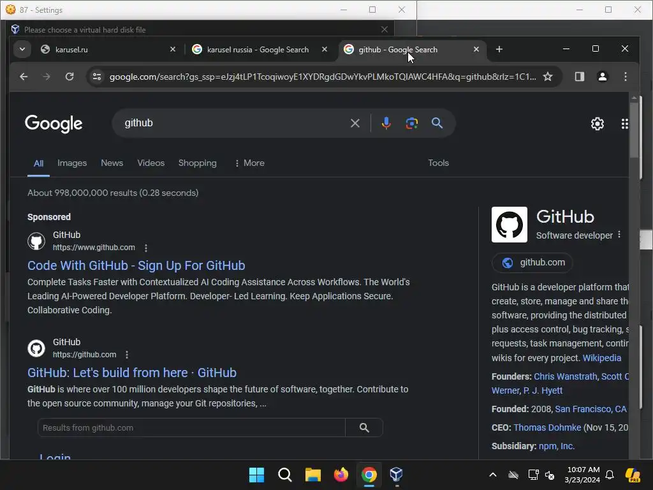Click GitHub logo in knowledge panel
Viewport: 653px width, 490px height.
(x=510, y=225)
